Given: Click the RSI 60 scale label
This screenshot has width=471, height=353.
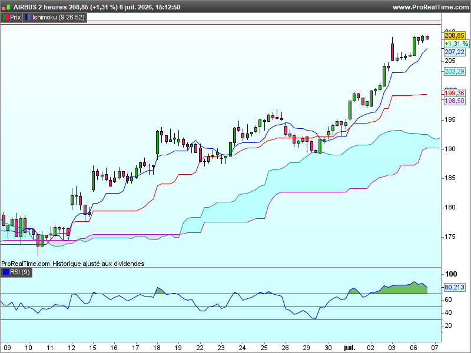Looking at the screenshot, I should 448,300.
